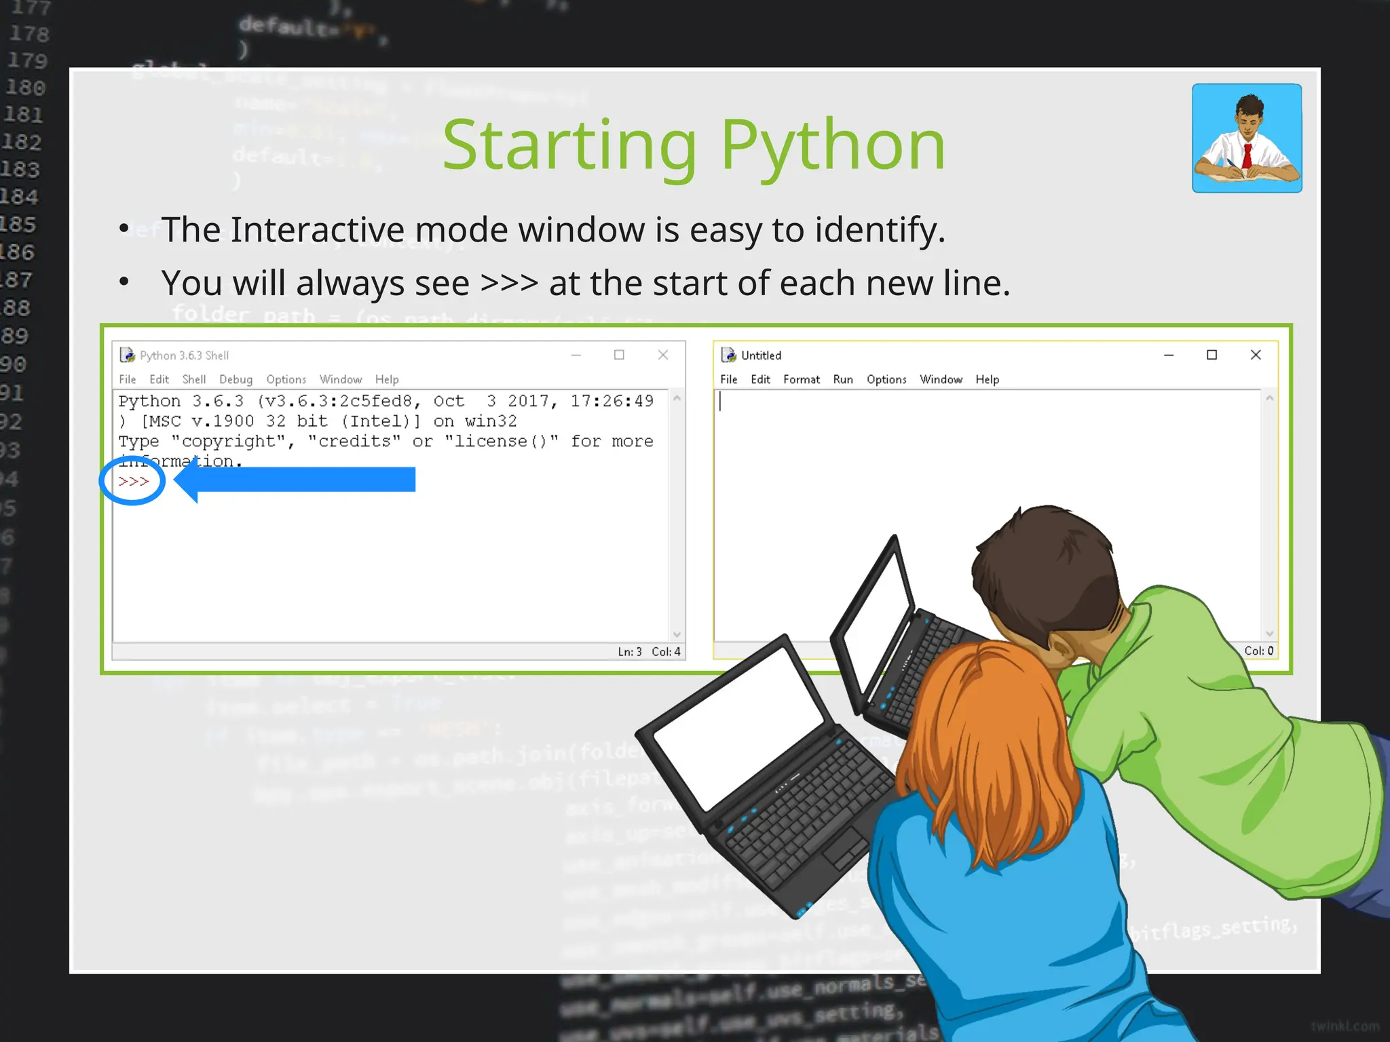
Task: Click scroll down arrow in Python Shell
Action: tap(677, 634)
